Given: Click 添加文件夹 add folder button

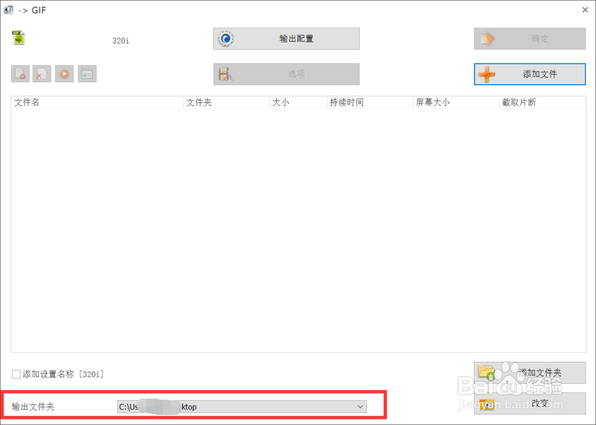Looking at the screenshot, I should (x=529, y=373).
